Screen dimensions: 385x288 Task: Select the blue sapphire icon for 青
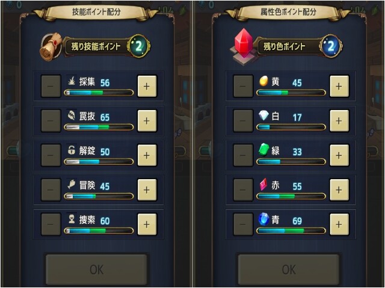click(x=263, y=219)
